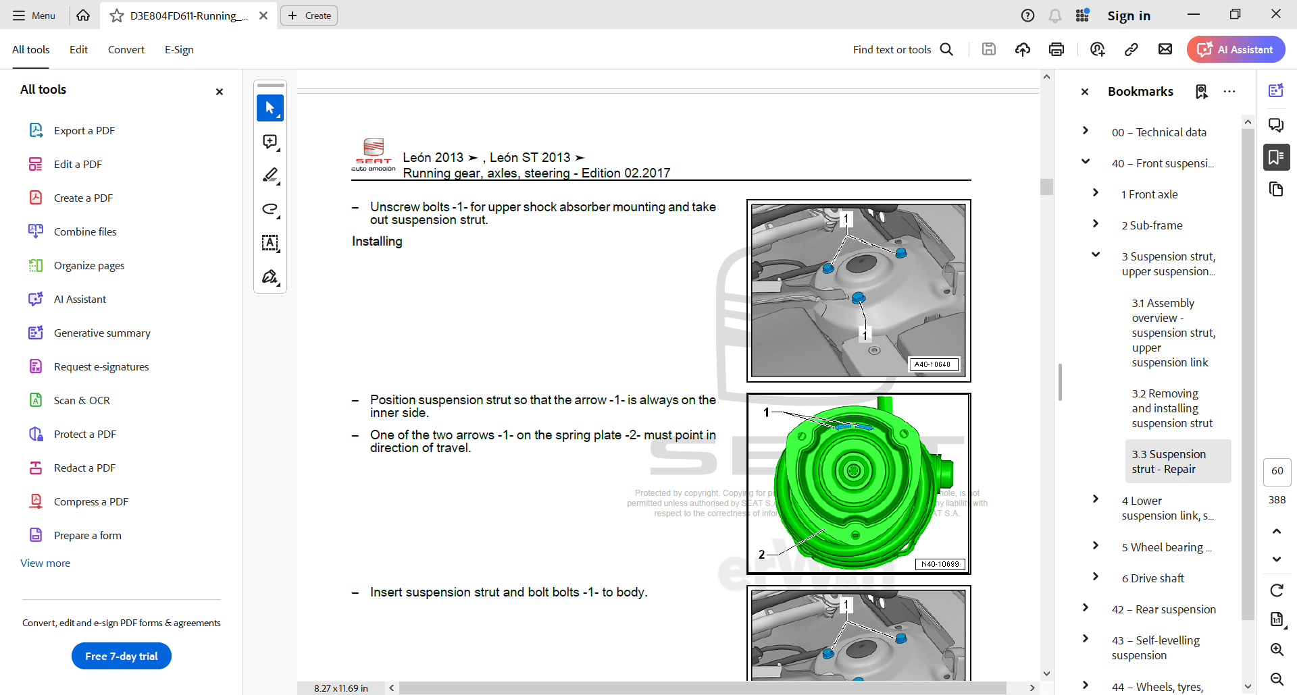The image size is (1297, 695).
Task: Click the document vertical scrollbar thumb
Action: pyautogui.click(x=1046, y=186)
